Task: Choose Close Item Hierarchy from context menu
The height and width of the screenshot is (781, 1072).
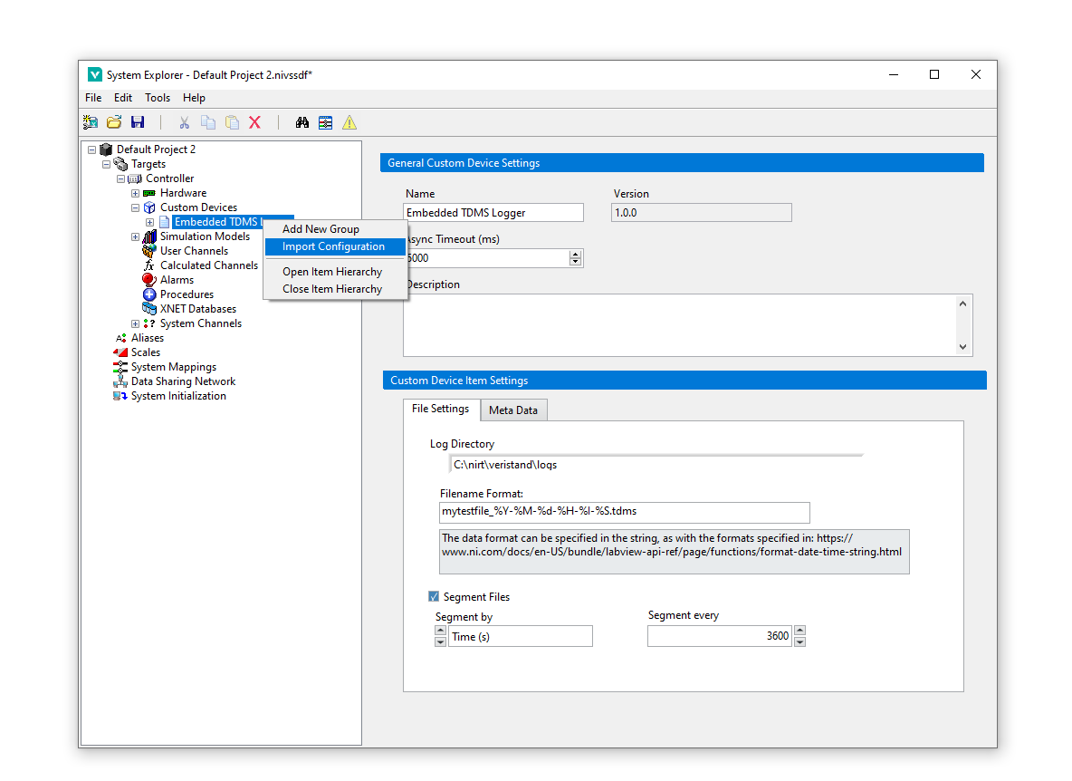Action: [335, 289]
